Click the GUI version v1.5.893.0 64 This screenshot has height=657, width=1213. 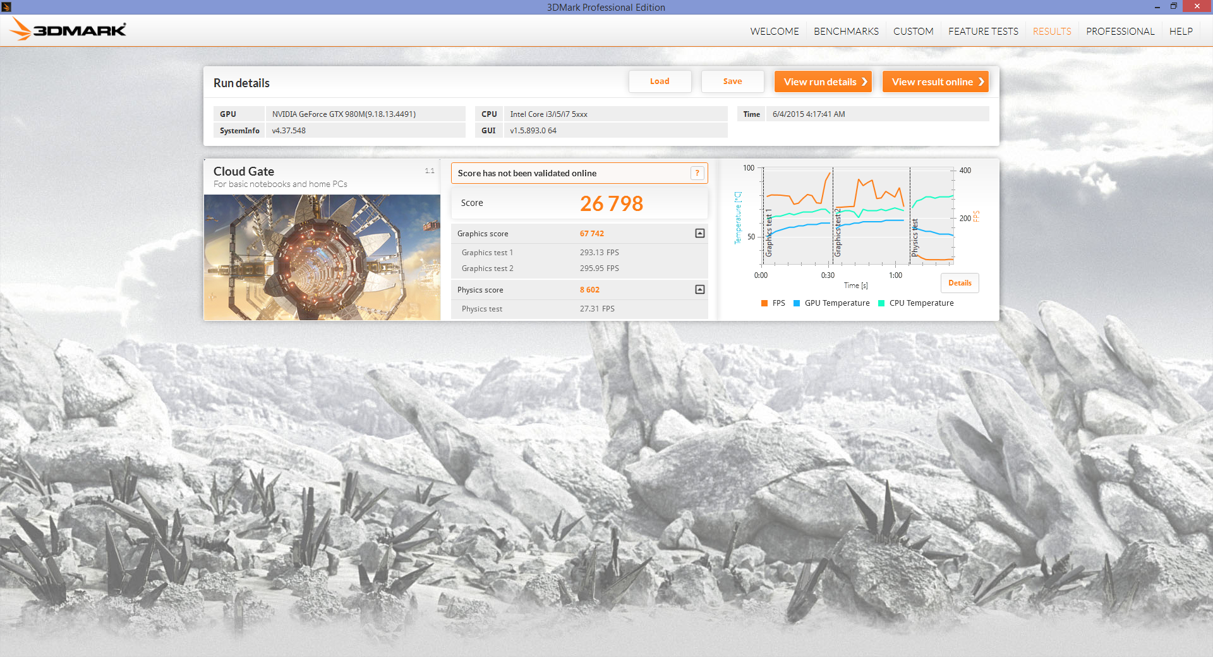[x=533, y=131]
